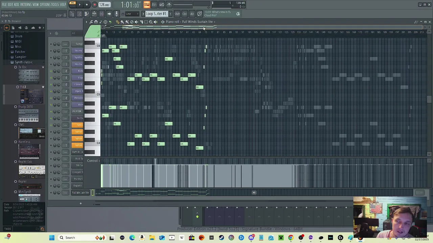Viewport: 433px width, 243px height.
Task: Open the Line snap dropdown
Action: 132,14
